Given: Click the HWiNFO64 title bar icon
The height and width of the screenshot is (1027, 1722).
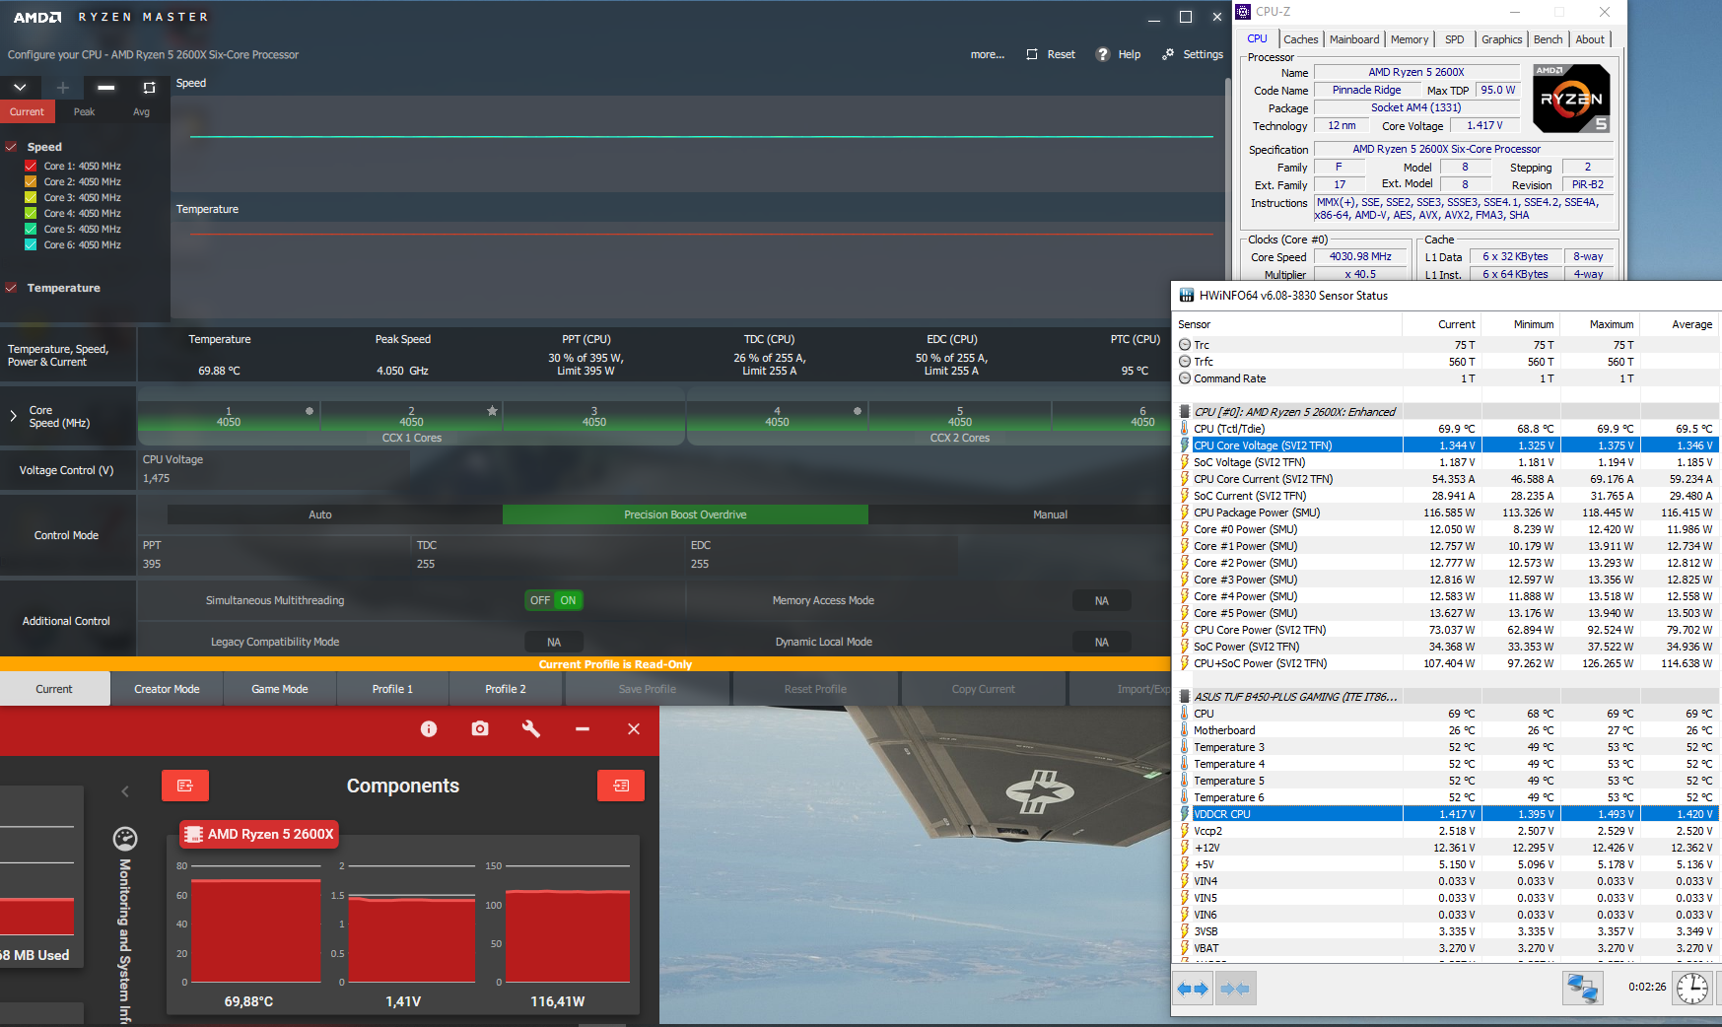Looking at the screenshot, I should click(1187, 296).
